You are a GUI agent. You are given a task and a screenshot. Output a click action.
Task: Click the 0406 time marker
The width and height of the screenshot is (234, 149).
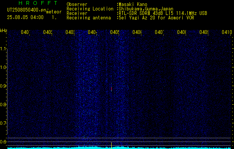pyautogui.click(x=137, y=32)
